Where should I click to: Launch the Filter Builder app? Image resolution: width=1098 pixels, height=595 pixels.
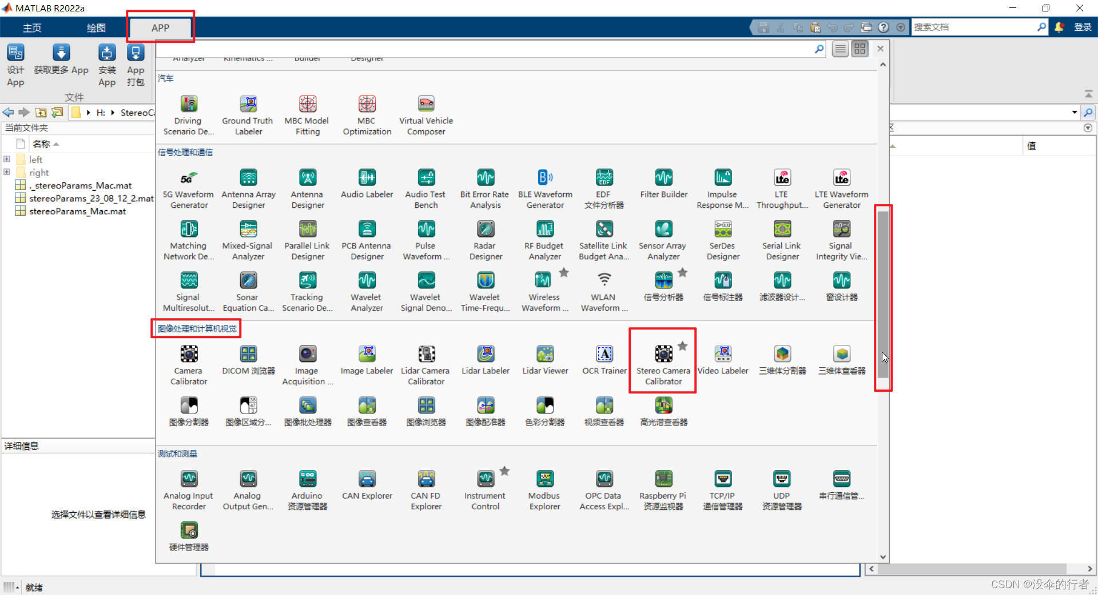pyautogui.click(x=663, y=183)
